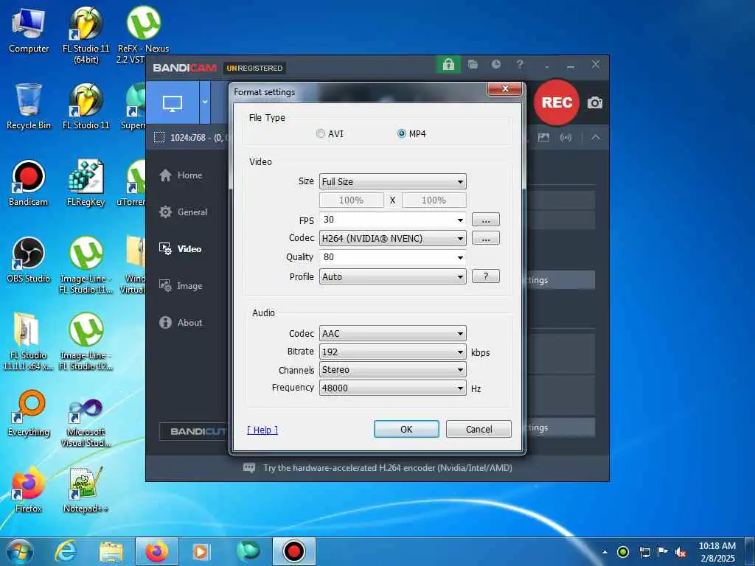Cancel the Format settings dialog
The width and height of the screenshot is (755, 566).
(x=479, y=429)
